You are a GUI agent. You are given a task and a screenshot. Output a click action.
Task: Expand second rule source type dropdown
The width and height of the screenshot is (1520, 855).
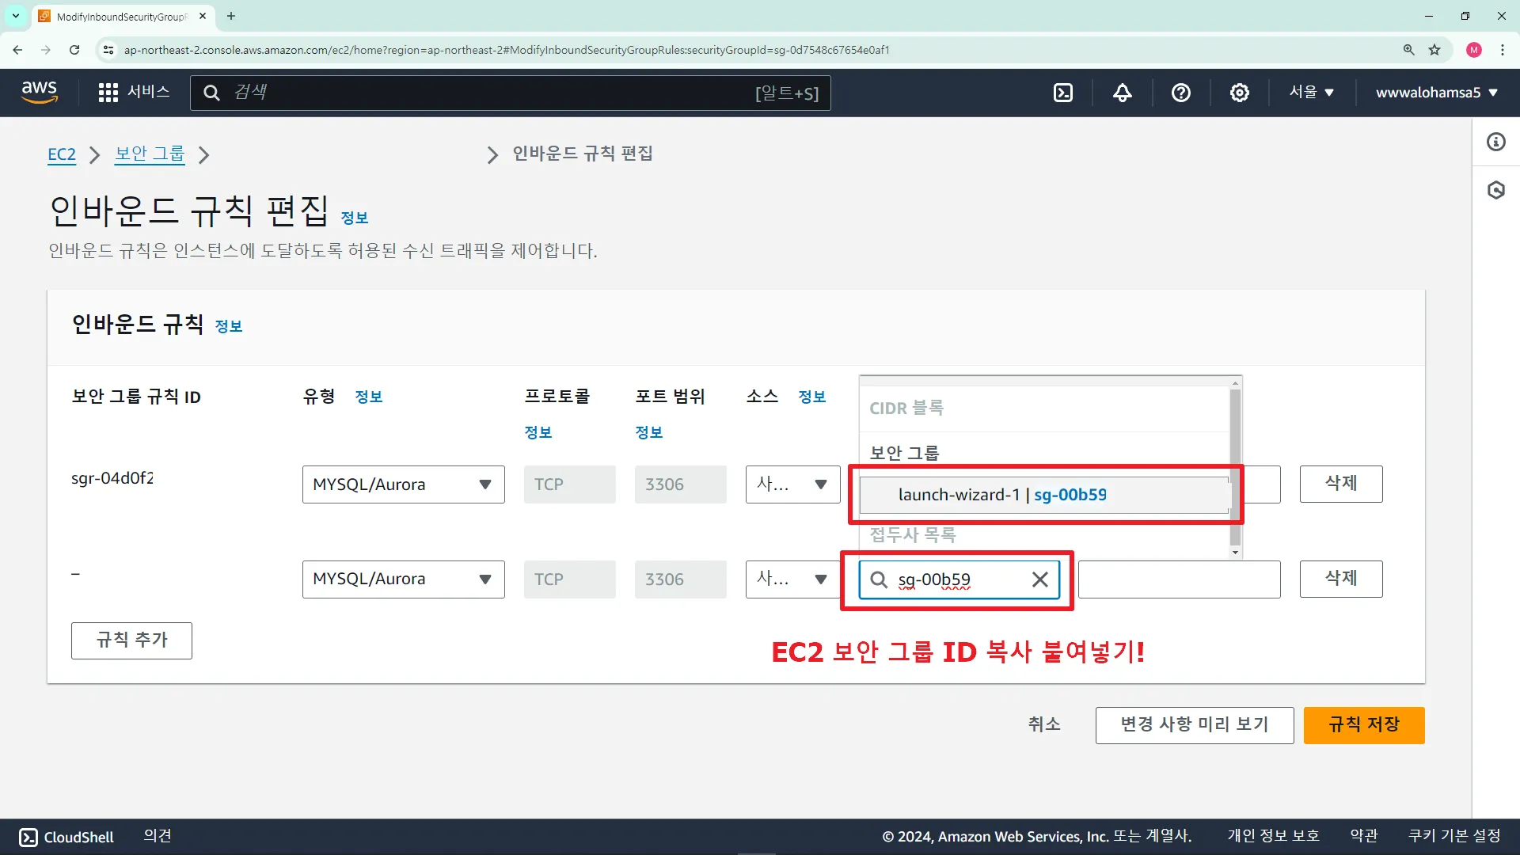[792, 579]
